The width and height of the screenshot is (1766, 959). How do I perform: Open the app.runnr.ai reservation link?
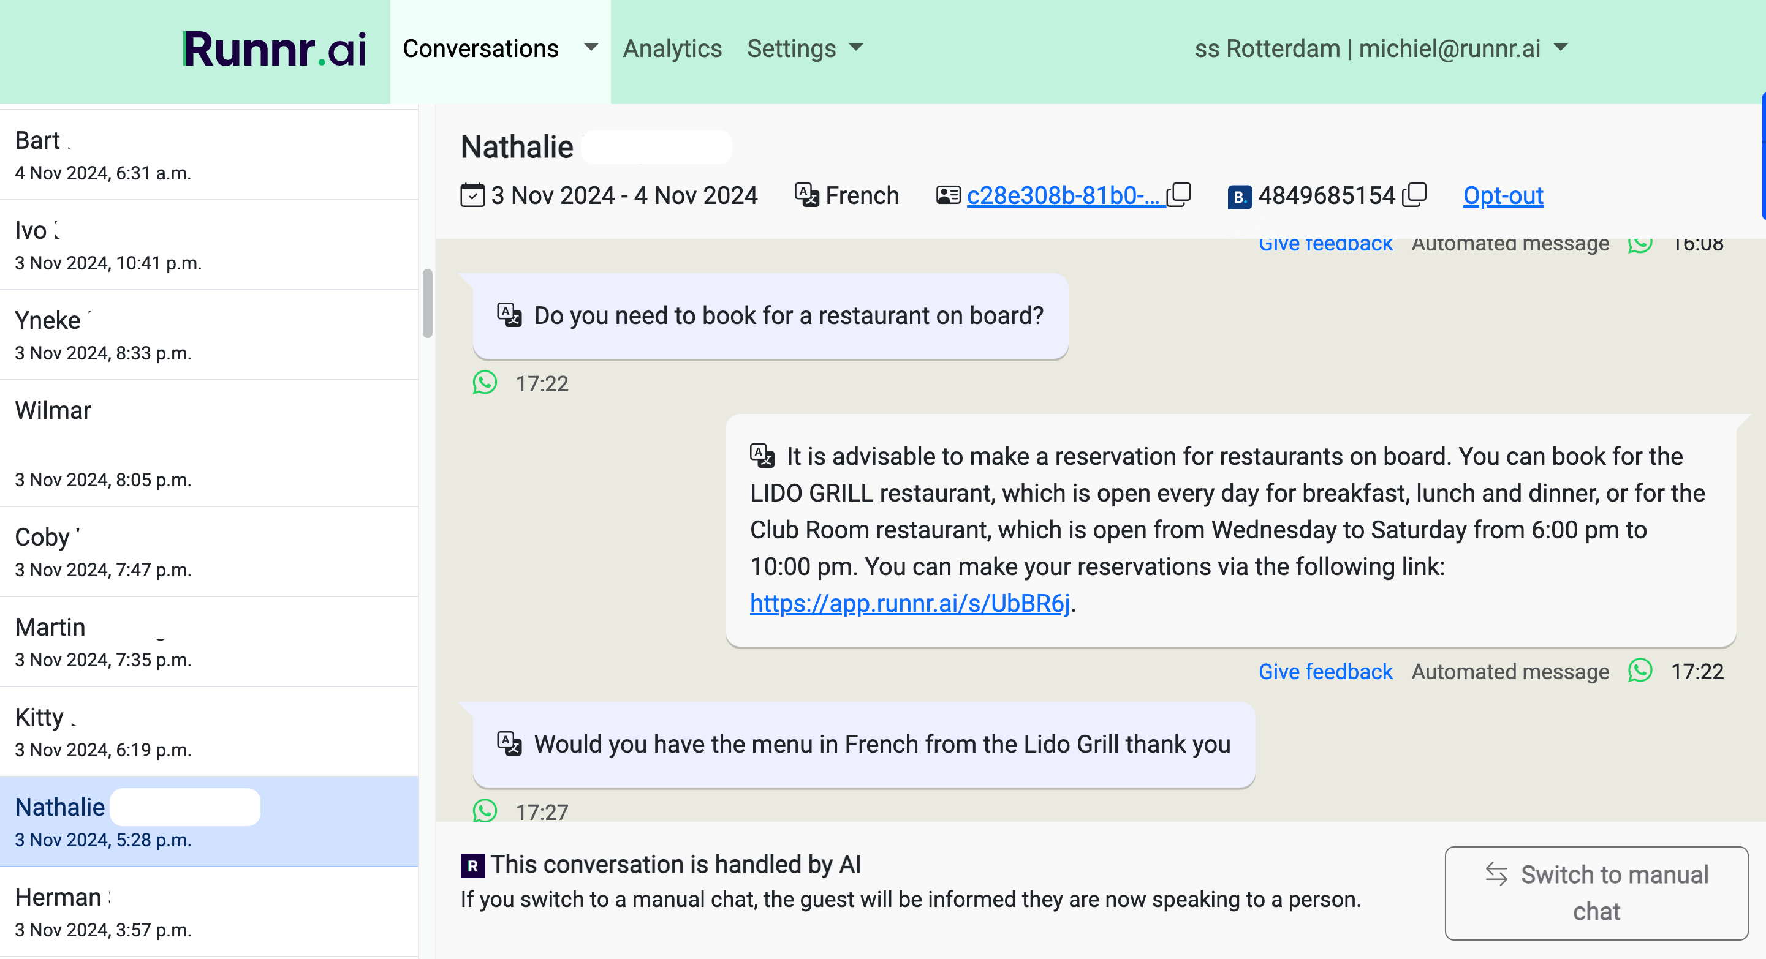(x=910, y=603)
